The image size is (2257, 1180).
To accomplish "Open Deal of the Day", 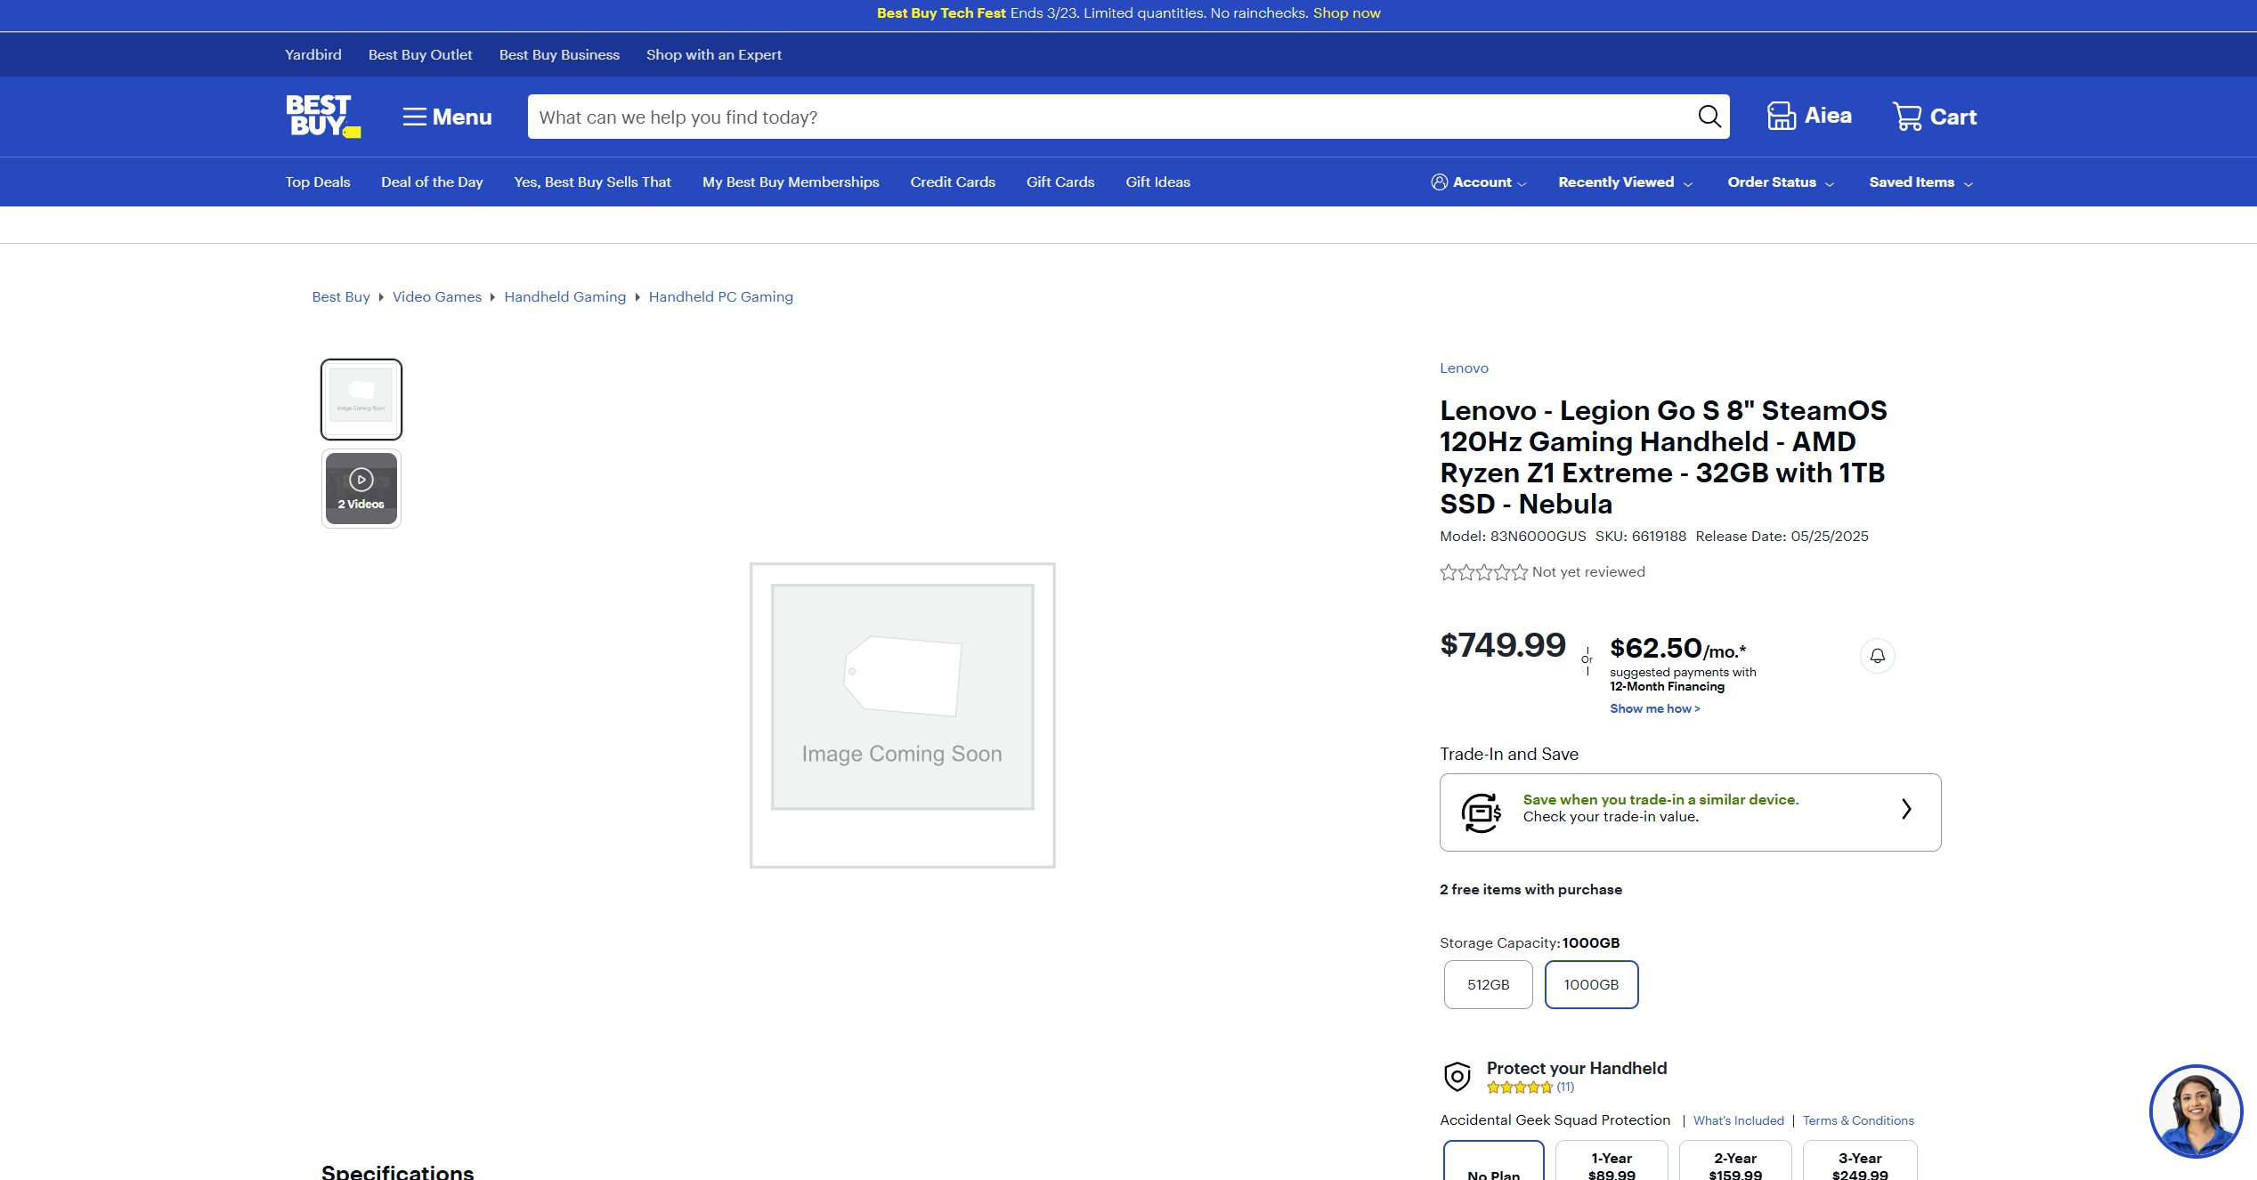I will (432, 182).
